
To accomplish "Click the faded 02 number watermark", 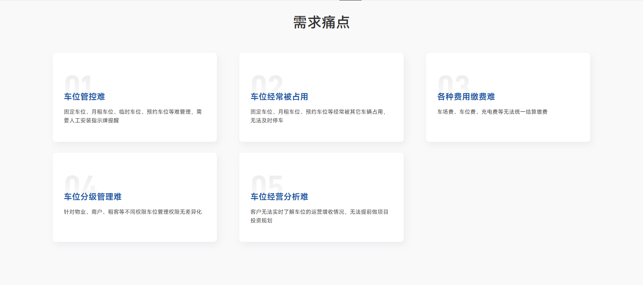I will click(267, 83).
